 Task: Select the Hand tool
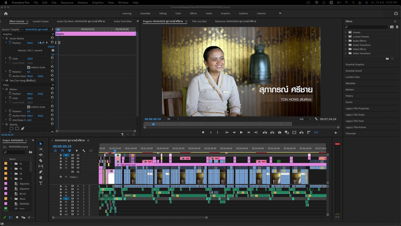[41, 177]
